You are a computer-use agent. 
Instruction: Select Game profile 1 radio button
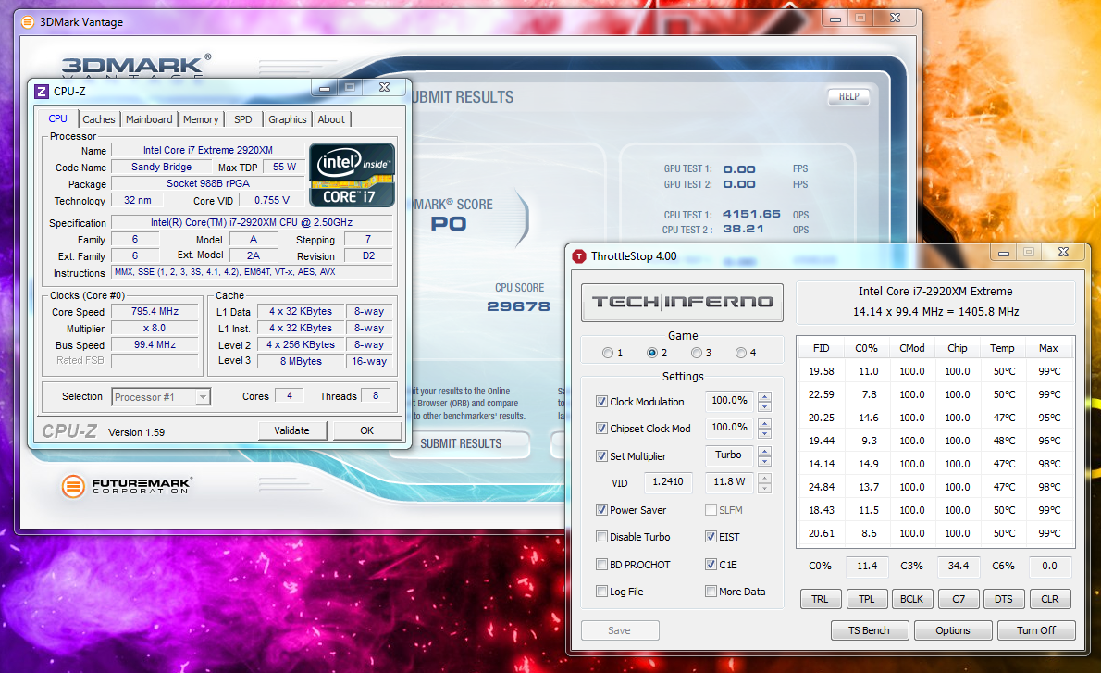pos(607,353)
